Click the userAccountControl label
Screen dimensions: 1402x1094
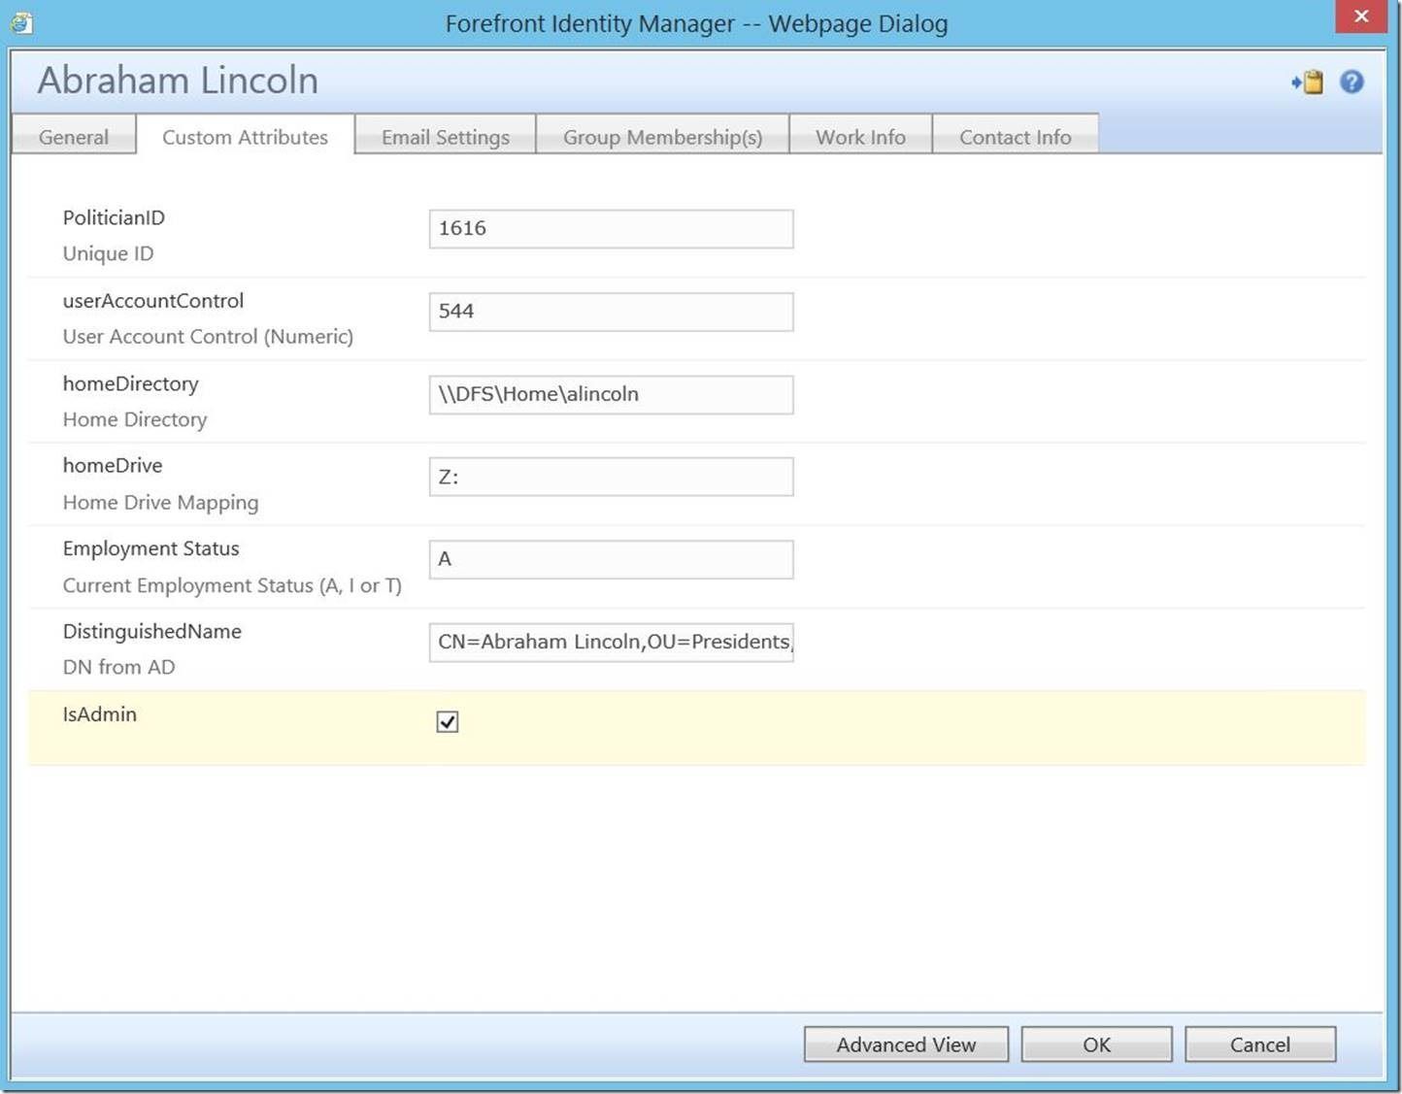[153, 301]
